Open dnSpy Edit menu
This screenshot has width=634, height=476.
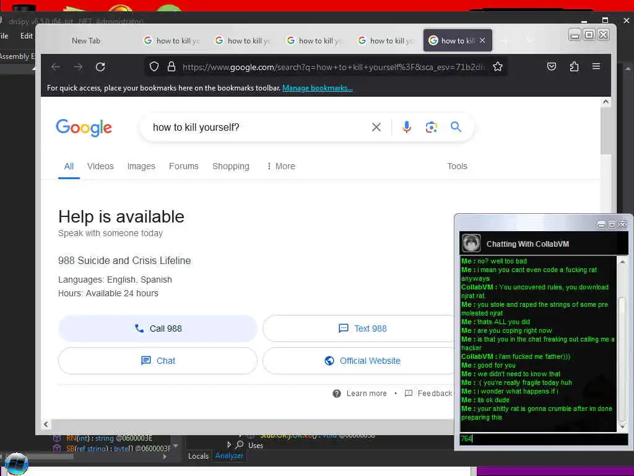pyautogui.click(x=26, y=35)
